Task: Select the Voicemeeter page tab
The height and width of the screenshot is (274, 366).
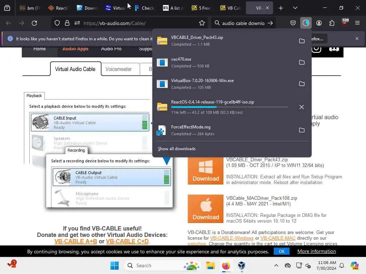Action: click(119, 69)
